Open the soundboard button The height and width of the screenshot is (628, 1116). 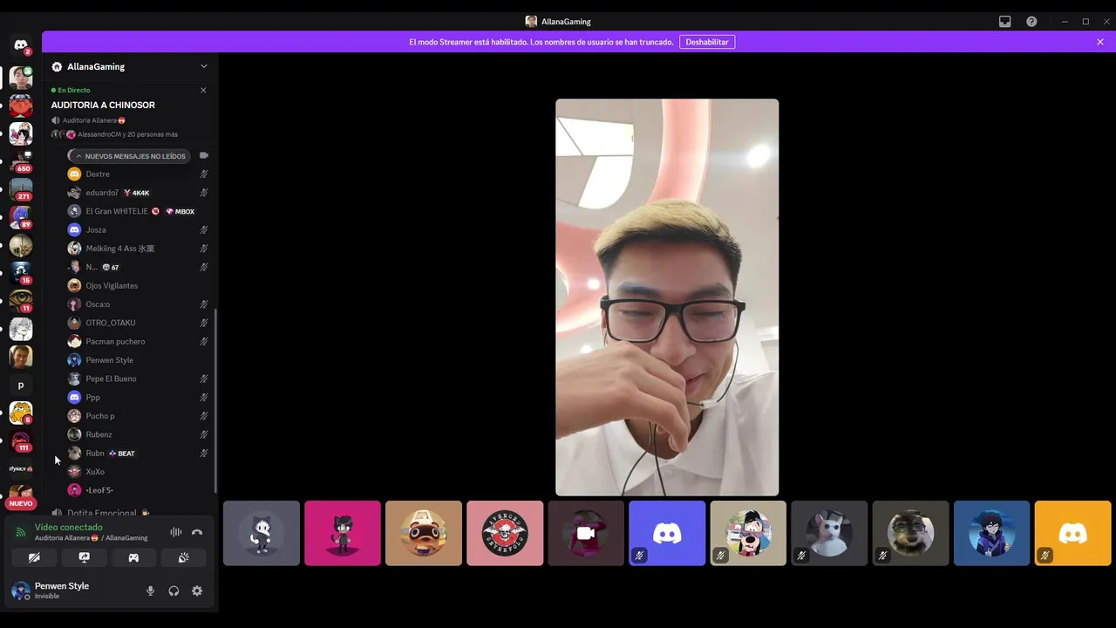coord(183,557)
